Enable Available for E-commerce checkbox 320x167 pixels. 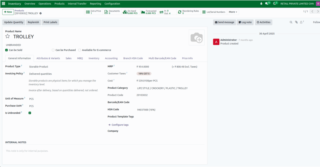pyautogui.click(x=80, y=50)
